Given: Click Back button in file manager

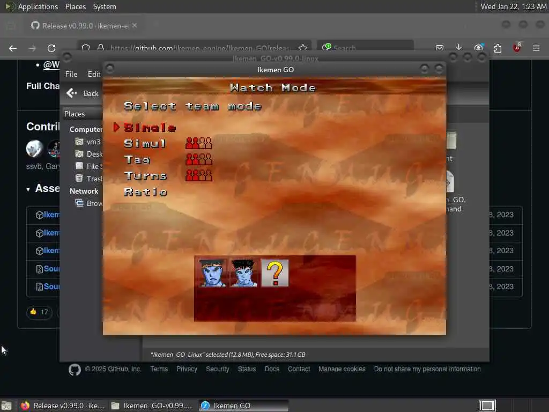Looking at the screenshot, I should click(83, 93).
